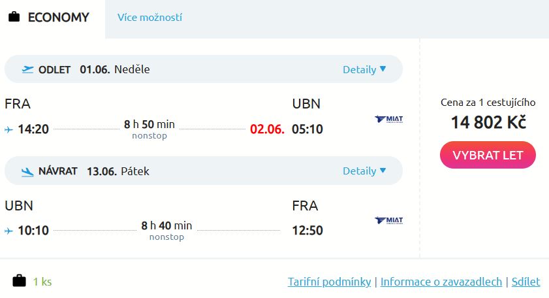Screen dimensions: 549x298
Task: Click the baggage icon next to 1 ks
Action: tap(20, 281)
